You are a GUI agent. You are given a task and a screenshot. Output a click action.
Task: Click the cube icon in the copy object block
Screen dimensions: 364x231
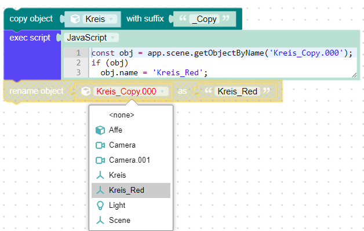click(75, 19)
